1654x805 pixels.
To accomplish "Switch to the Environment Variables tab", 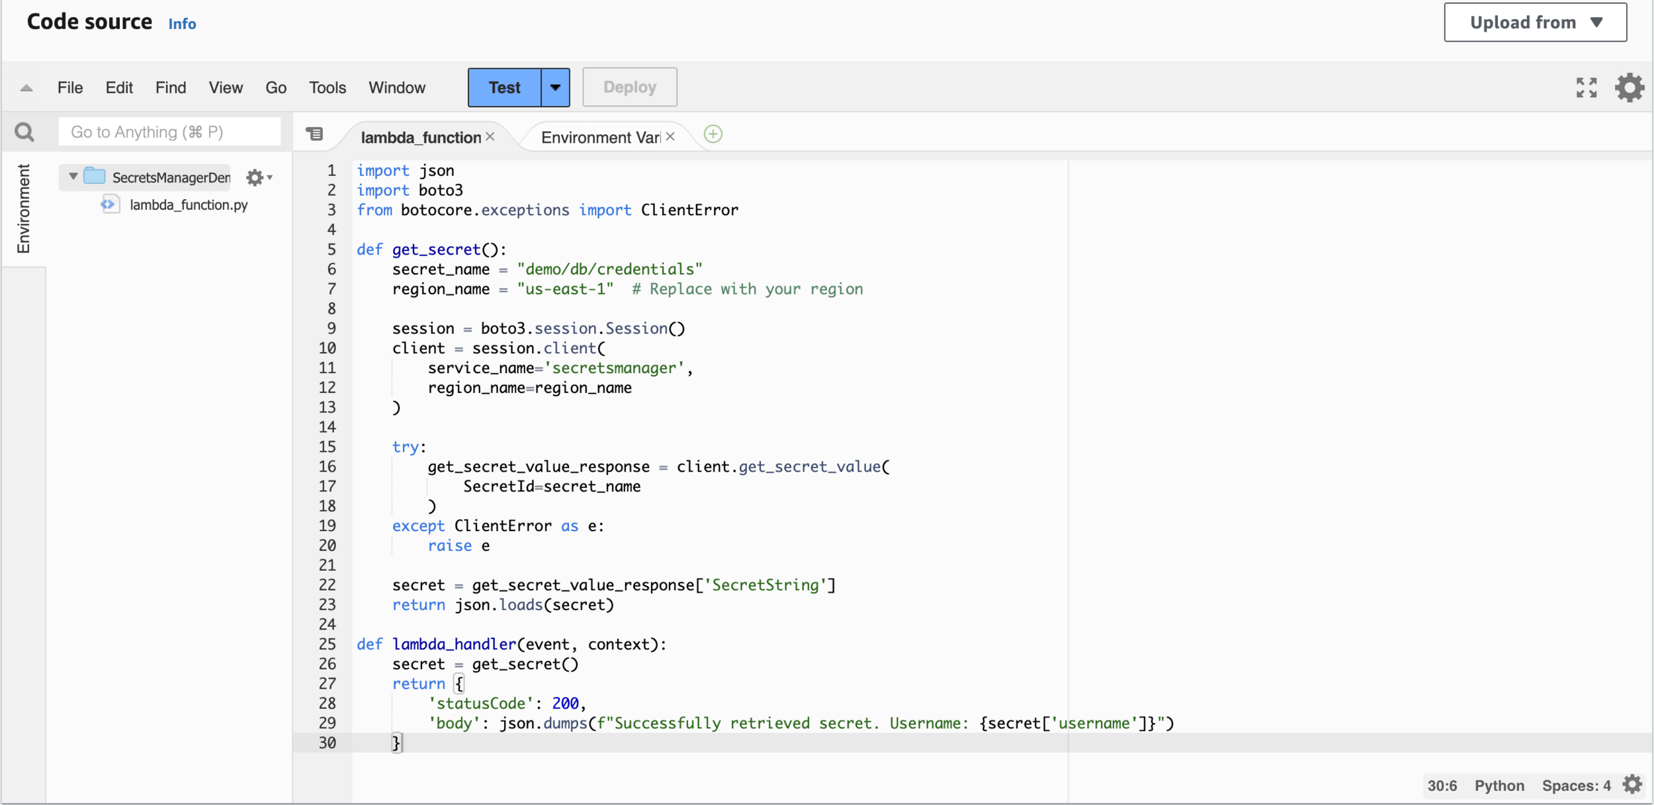I will coord(599,137).
